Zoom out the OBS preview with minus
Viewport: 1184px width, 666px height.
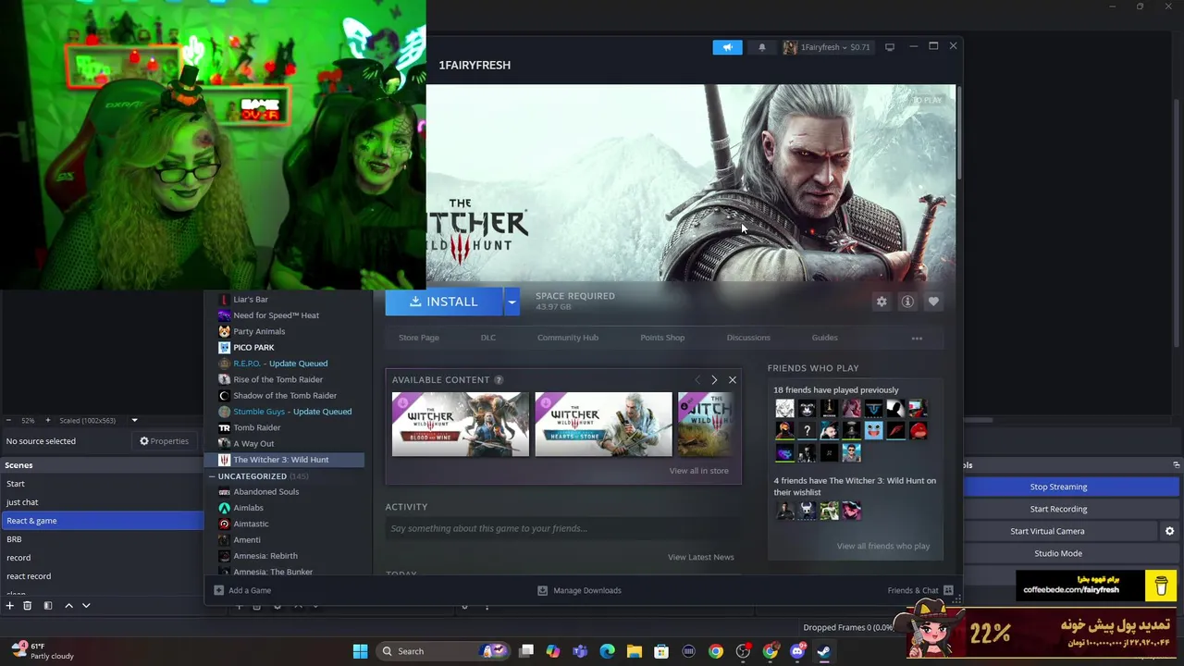[8, 420]
